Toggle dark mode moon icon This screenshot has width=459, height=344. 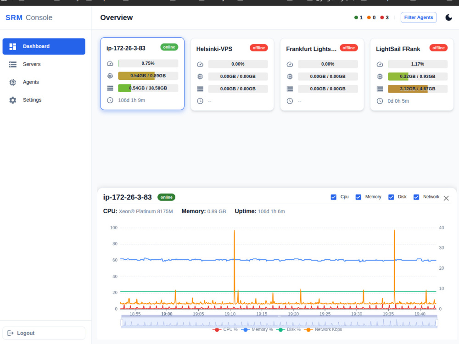coord(448,17)
